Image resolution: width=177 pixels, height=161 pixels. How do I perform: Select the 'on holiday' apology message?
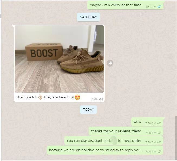tap(105, 150)
